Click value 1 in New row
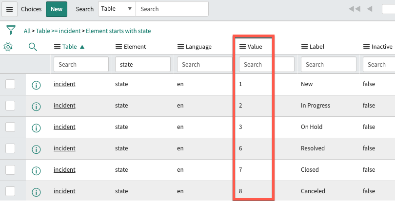395x201 pixels. [x=240, y=84]
